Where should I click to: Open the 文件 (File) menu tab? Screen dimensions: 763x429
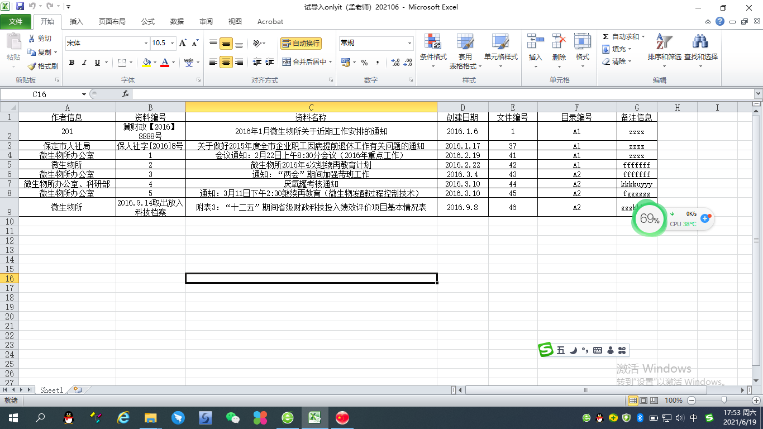(x=16, y=22)
